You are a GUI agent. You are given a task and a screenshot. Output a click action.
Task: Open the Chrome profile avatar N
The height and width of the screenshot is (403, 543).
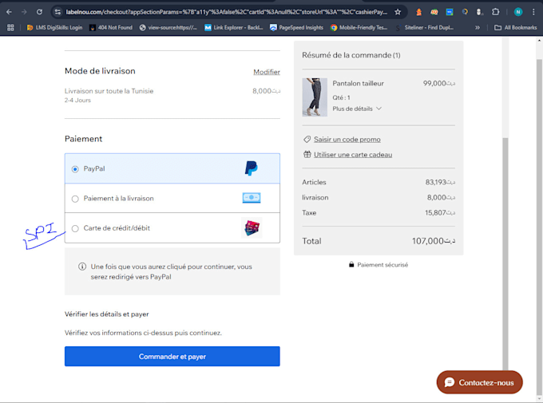pyautogui.click(x=518, y=12)
